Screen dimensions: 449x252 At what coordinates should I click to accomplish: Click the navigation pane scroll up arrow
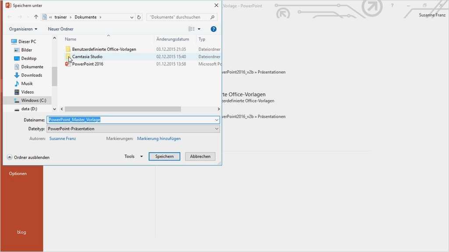pos(54,38)
